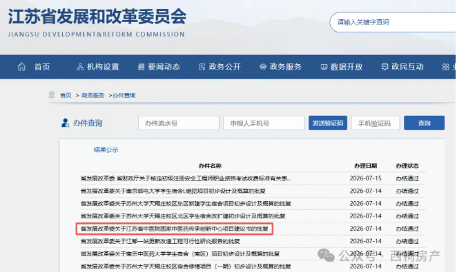Select 政务公开 in navigation bar
This screenshot has height=272, width=457.
click(x=225, y=67)
